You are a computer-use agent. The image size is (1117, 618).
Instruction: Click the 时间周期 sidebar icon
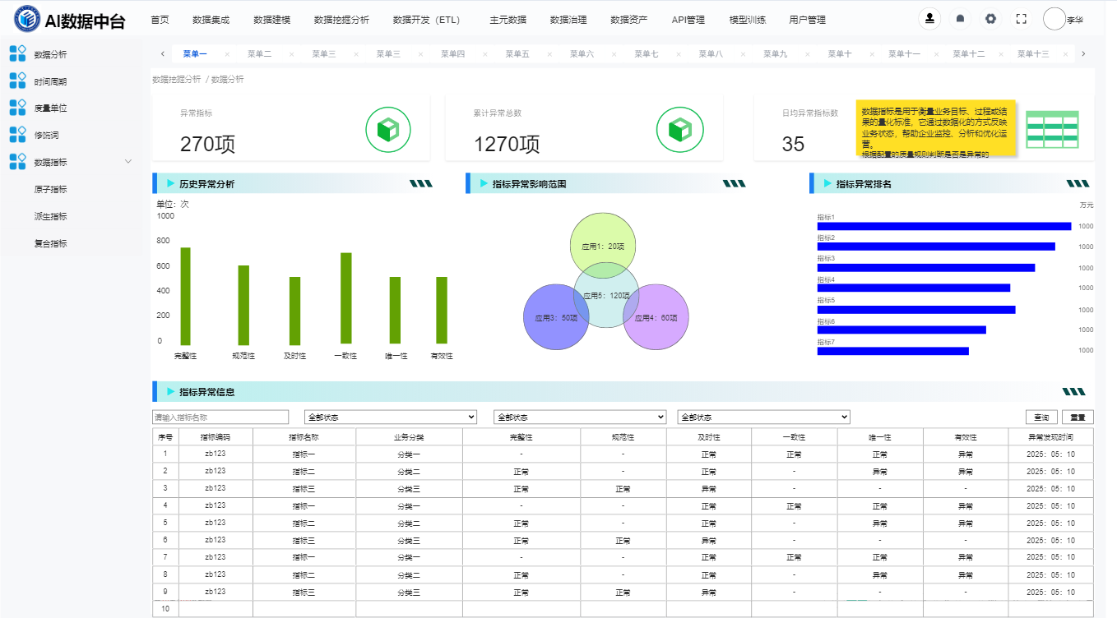click(x=17, y=81)
